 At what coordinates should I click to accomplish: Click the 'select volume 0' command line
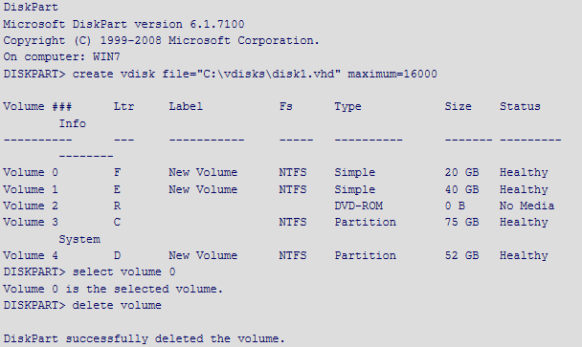click(89, 271)
